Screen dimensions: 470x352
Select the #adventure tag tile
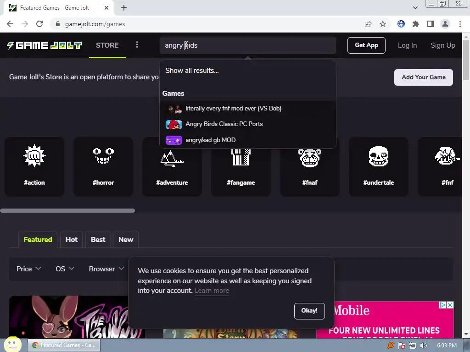[x=172, y=172]
